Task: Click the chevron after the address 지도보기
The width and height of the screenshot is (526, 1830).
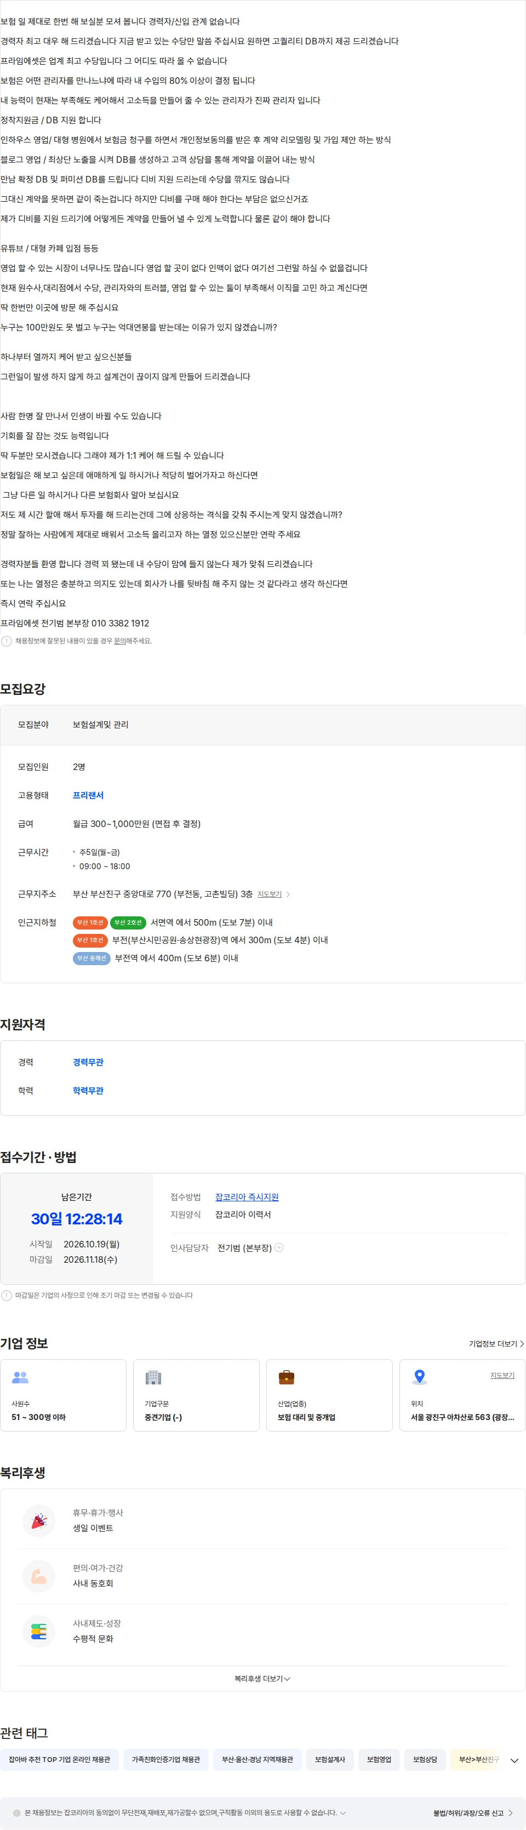Action: click(288, 894)
